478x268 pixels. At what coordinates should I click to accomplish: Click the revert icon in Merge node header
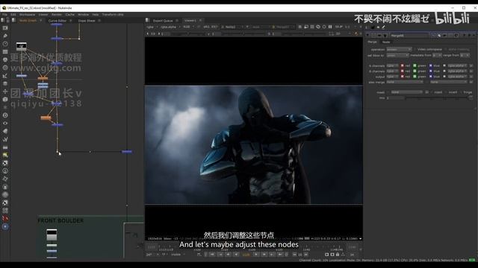456,36
